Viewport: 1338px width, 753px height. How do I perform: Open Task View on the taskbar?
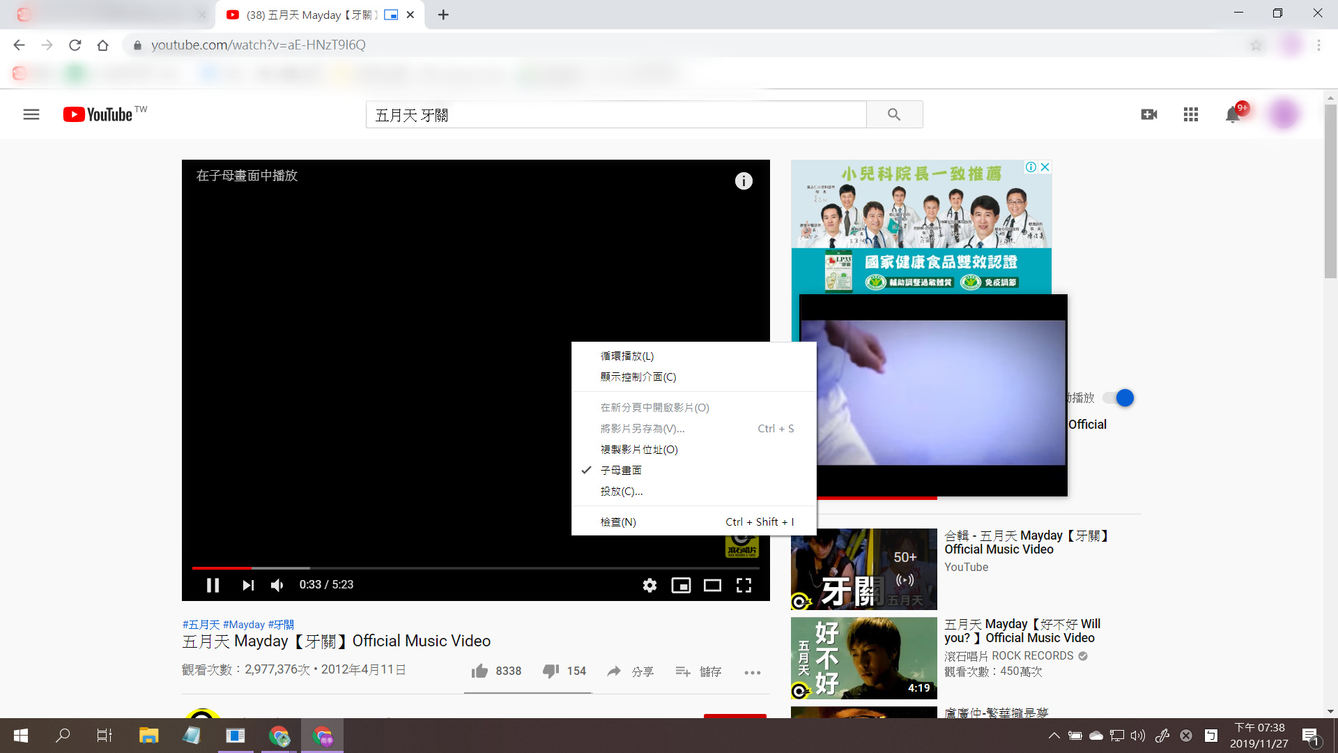(x=105, y=736)
